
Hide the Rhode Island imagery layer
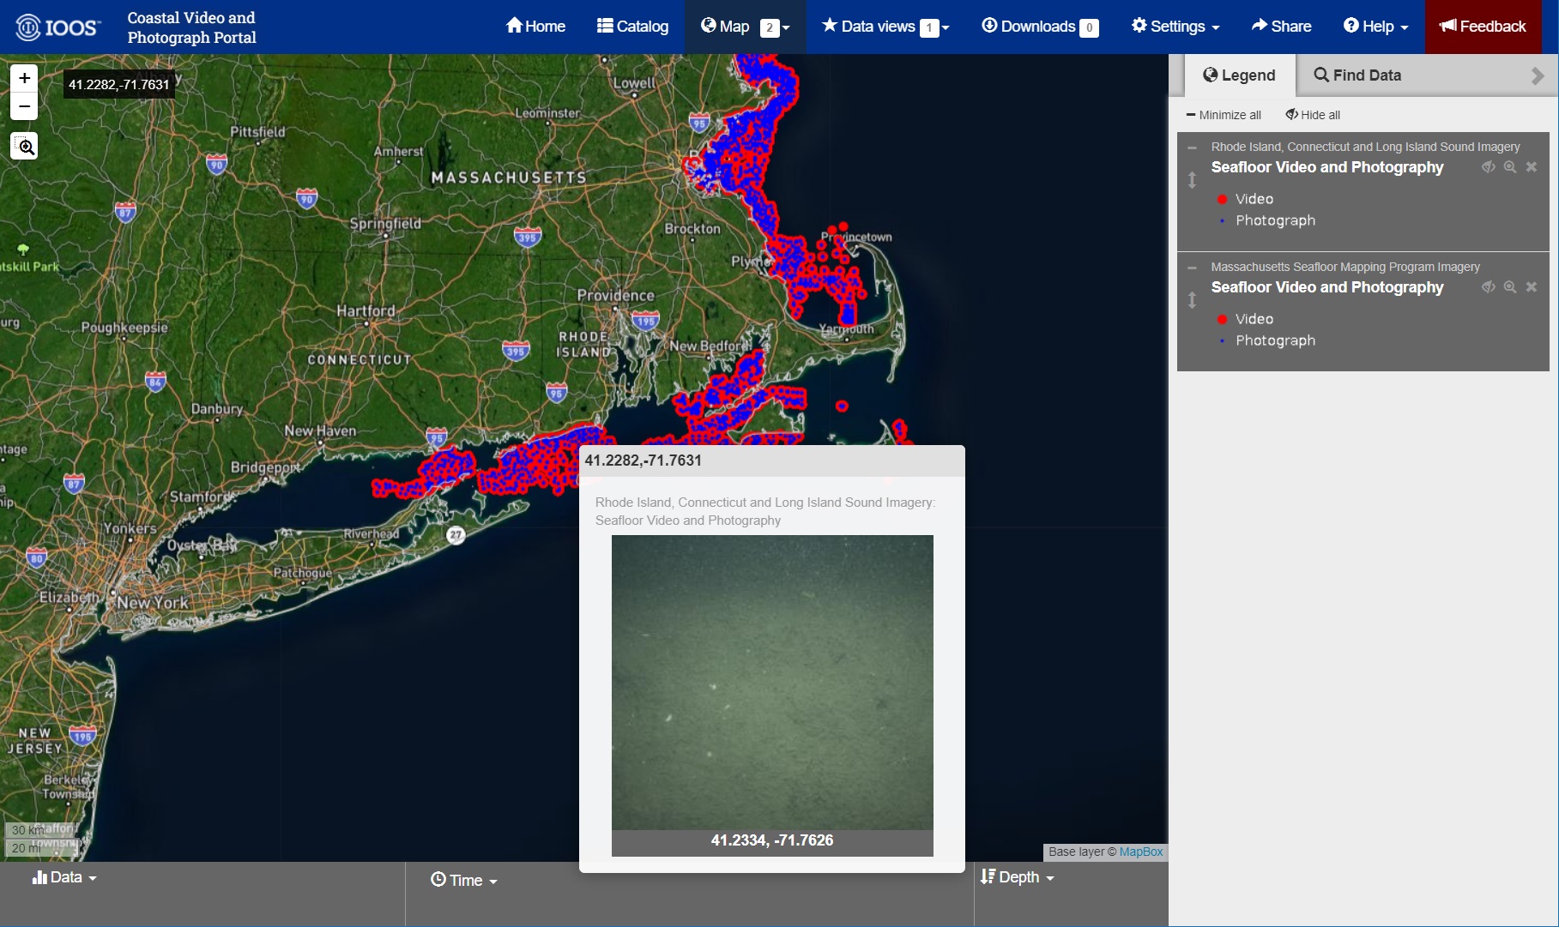(x=1488, y=167)
